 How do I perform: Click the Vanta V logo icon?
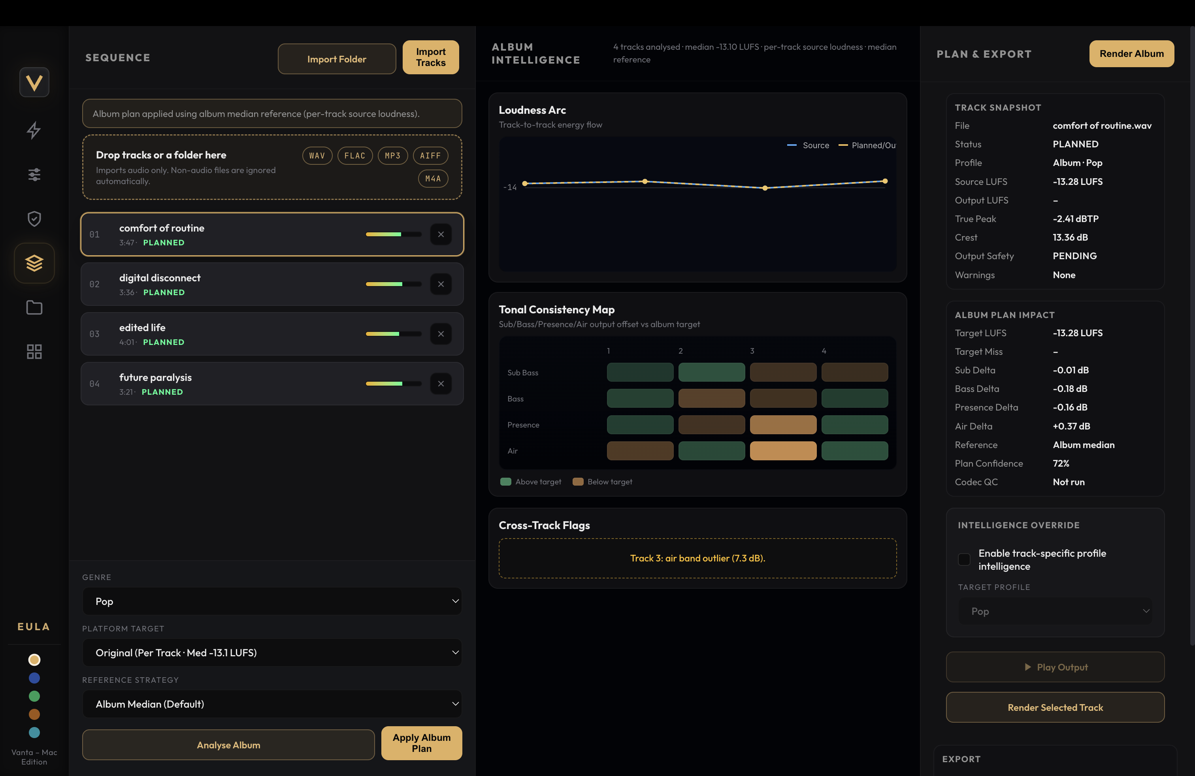(x=34, y=82)
